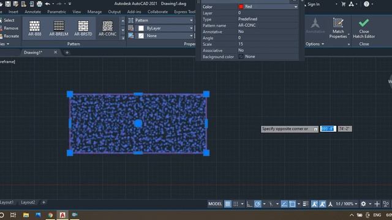Toggle Lineweight display in status bar
The height and width of the screenshot is (220, 392).
(306, 204)
